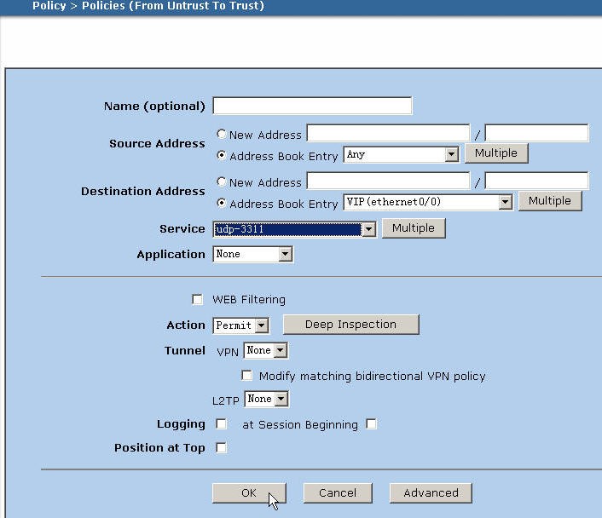Tick the Logging checkbox

[x=221, y=424]
